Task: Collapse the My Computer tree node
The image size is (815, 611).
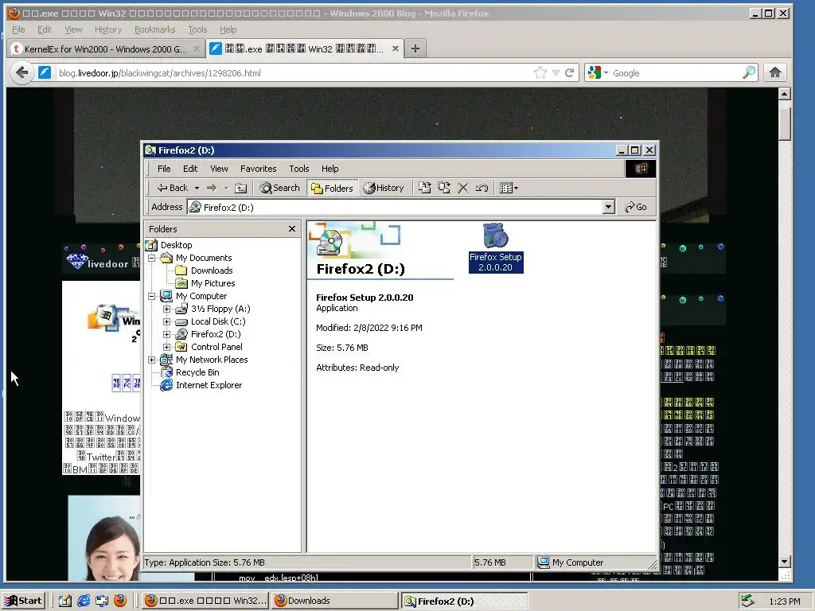Action: pyautogui.click(x=152, y=296)
